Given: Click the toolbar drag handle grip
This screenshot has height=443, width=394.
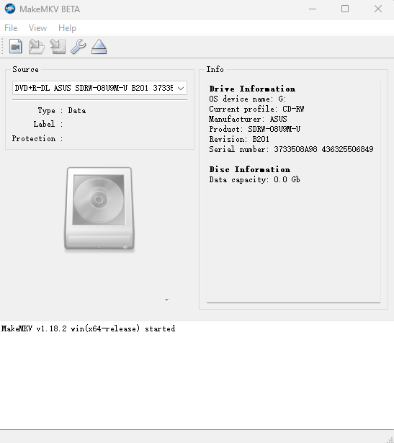Looking at the screenshot, I should tap(2, 47).
